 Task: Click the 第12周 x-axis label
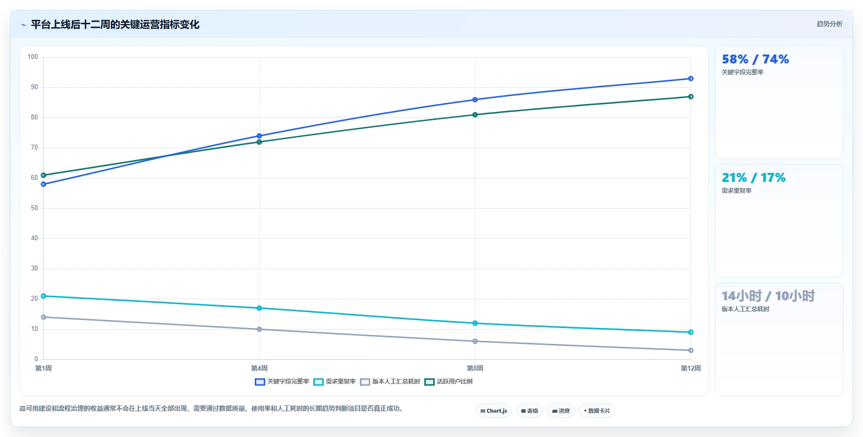[x=690, y=368]
